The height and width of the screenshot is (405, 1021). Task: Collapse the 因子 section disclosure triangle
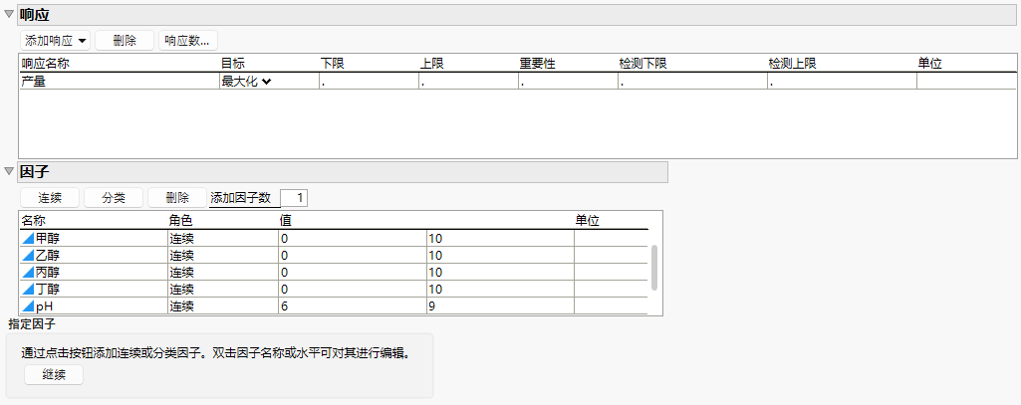click(8, 171)
